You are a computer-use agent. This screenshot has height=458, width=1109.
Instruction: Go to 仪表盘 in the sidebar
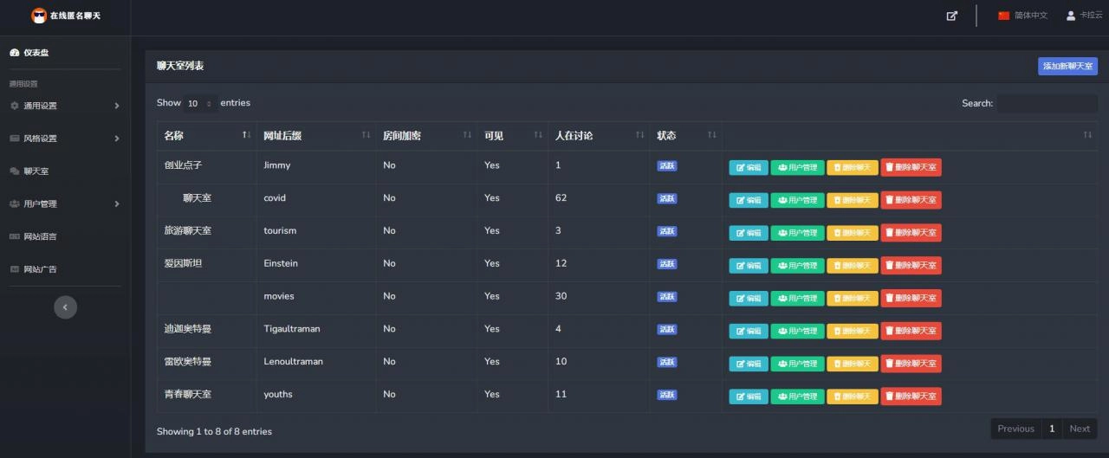click(x=36, y=53)
